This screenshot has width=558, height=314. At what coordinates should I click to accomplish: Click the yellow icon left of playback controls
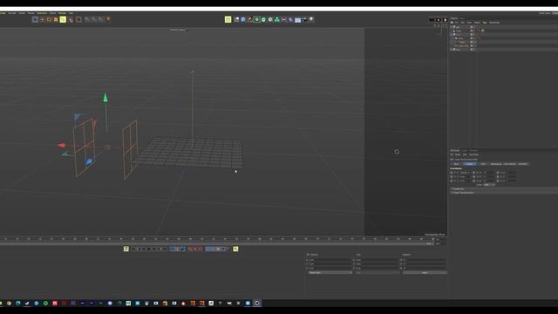point(126,249)
